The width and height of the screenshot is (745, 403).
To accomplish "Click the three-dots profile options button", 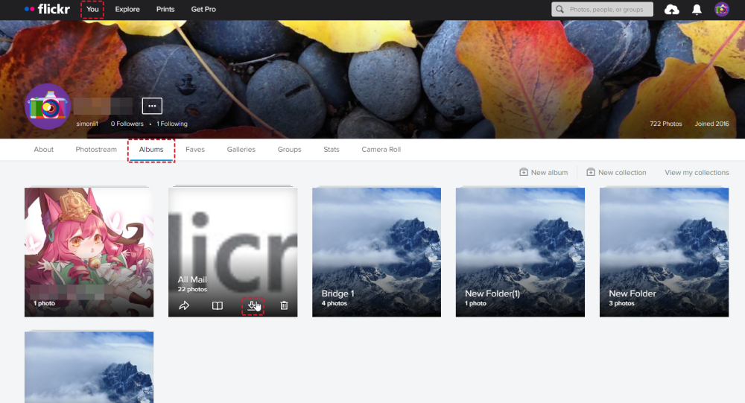I will [x=152, y=106].
